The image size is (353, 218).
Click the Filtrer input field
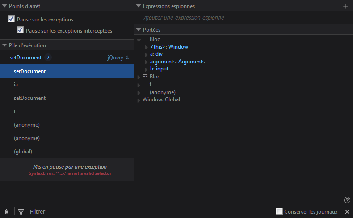click(x=151, y=211)
